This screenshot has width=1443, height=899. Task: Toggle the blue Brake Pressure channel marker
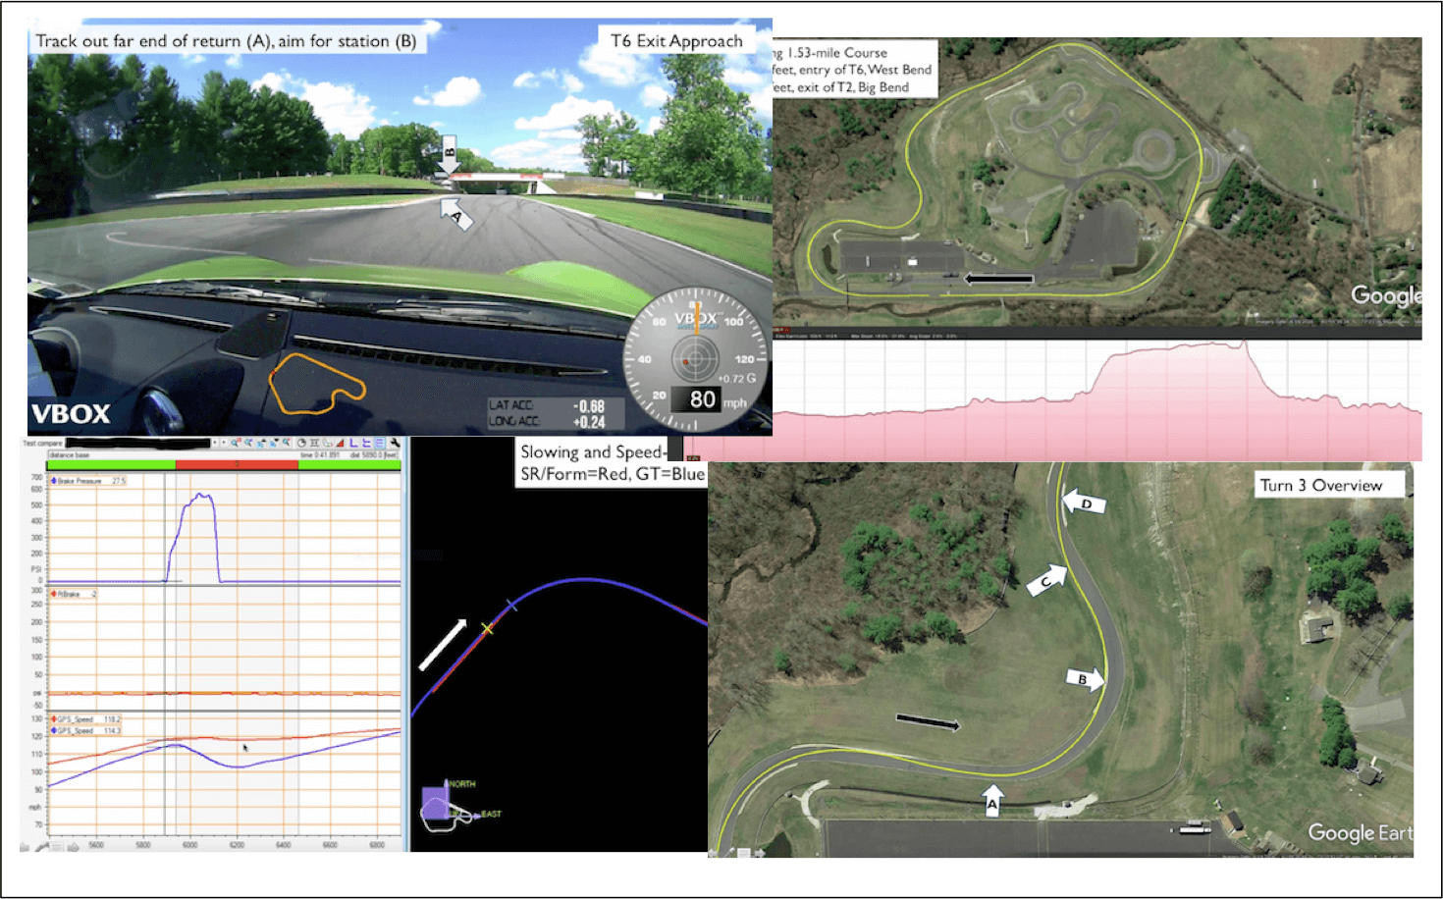click(54, 480)
